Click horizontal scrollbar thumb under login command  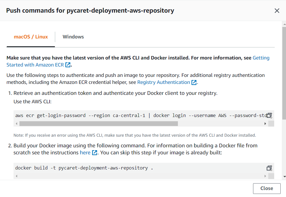99,123
